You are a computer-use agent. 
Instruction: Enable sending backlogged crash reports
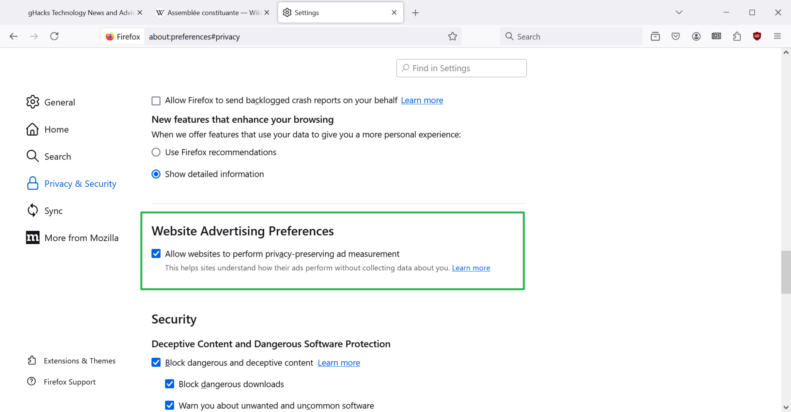pos(156,100)
